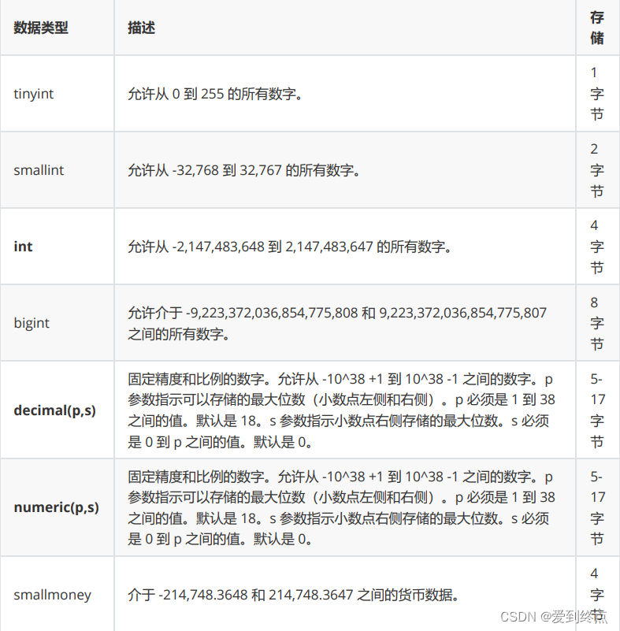Click the 2 字节 storage cell for smallint

597,170
